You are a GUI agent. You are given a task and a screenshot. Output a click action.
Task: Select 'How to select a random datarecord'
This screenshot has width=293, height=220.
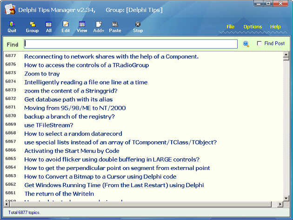pyautogui.click(x=73, y=134)
